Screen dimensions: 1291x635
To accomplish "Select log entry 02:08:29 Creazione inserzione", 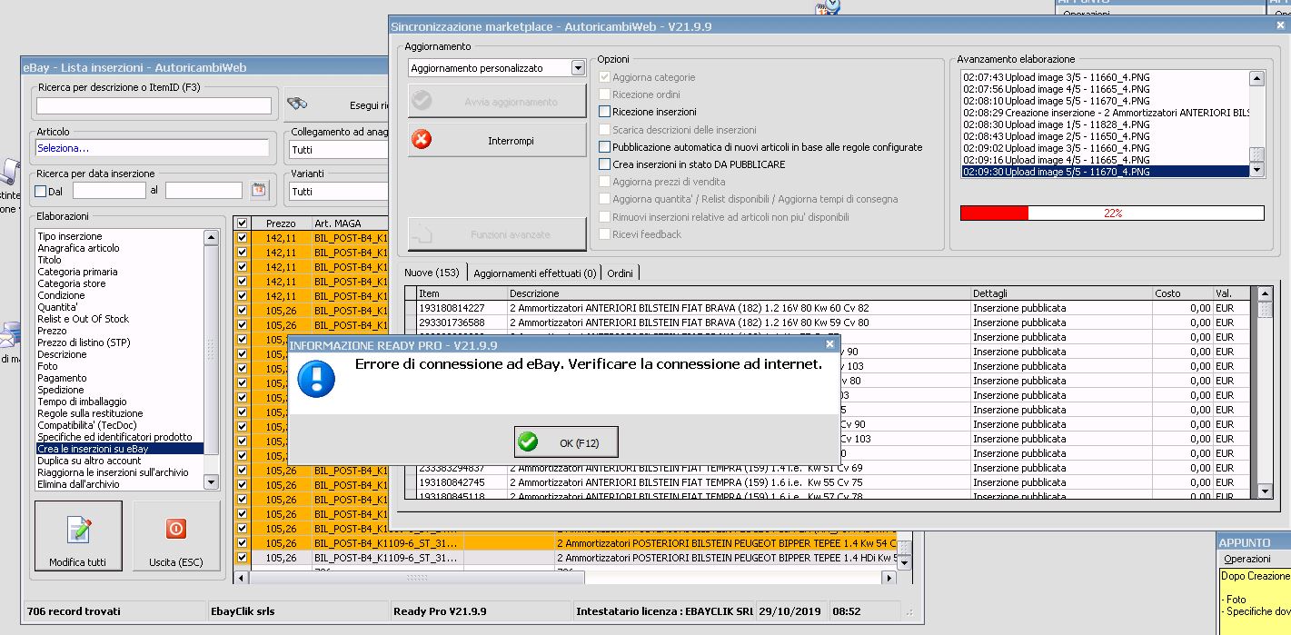I will click(x=1106, y=113).
